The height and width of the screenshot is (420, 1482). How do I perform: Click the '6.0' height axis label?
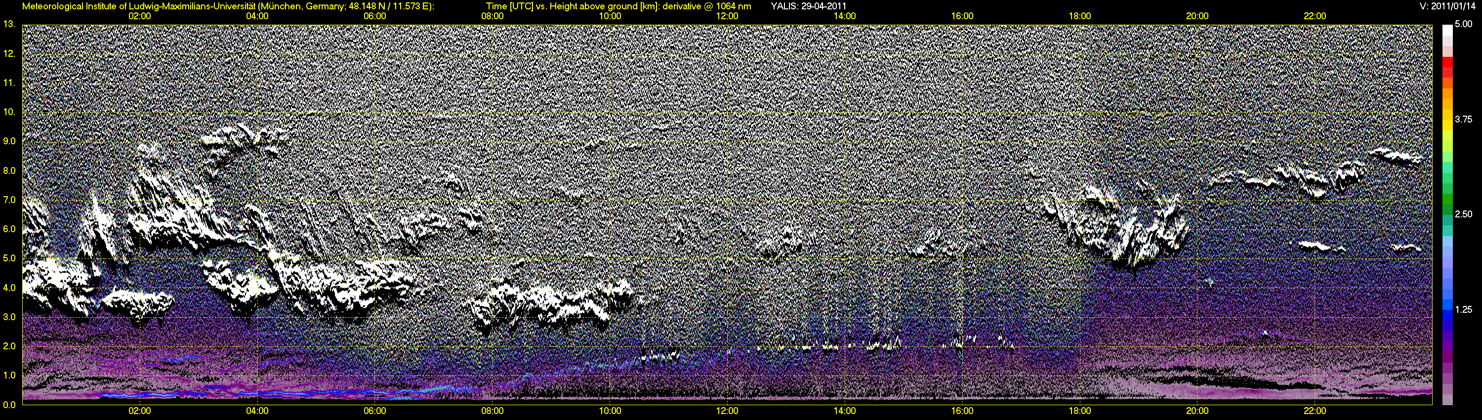[8, 229]
